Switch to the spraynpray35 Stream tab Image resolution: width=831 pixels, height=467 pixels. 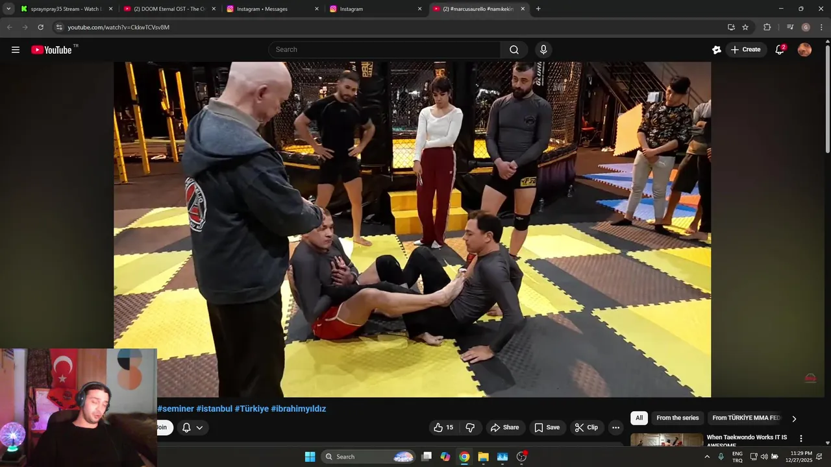click(x=65, y=9)
